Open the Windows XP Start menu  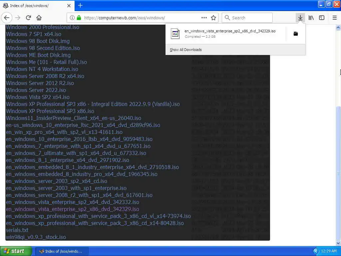(x=16, y=251)
